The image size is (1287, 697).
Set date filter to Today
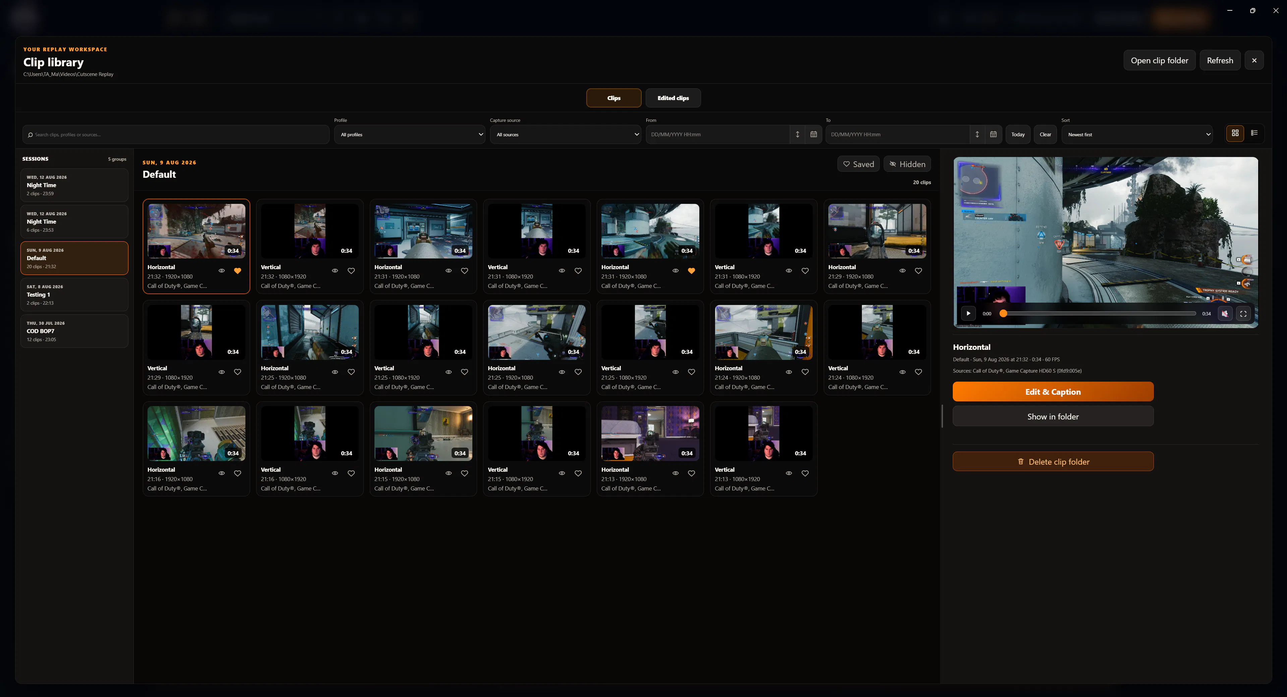[1018, 135]
